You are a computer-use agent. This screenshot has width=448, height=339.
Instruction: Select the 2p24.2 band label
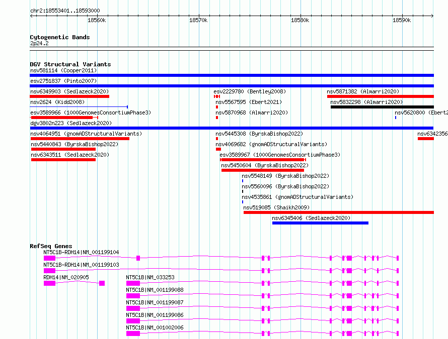[x=39, y=43]
